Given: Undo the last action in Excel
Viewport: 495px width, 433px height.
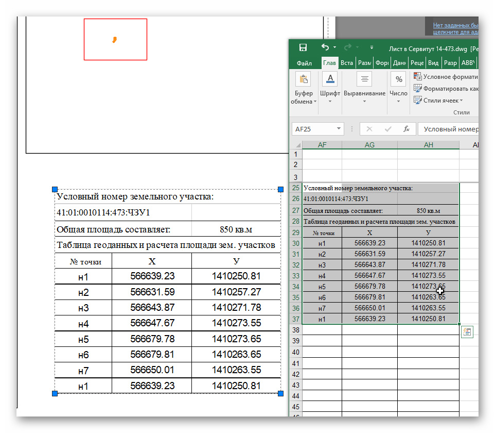Looking at the screenshot, I should 325,47.
